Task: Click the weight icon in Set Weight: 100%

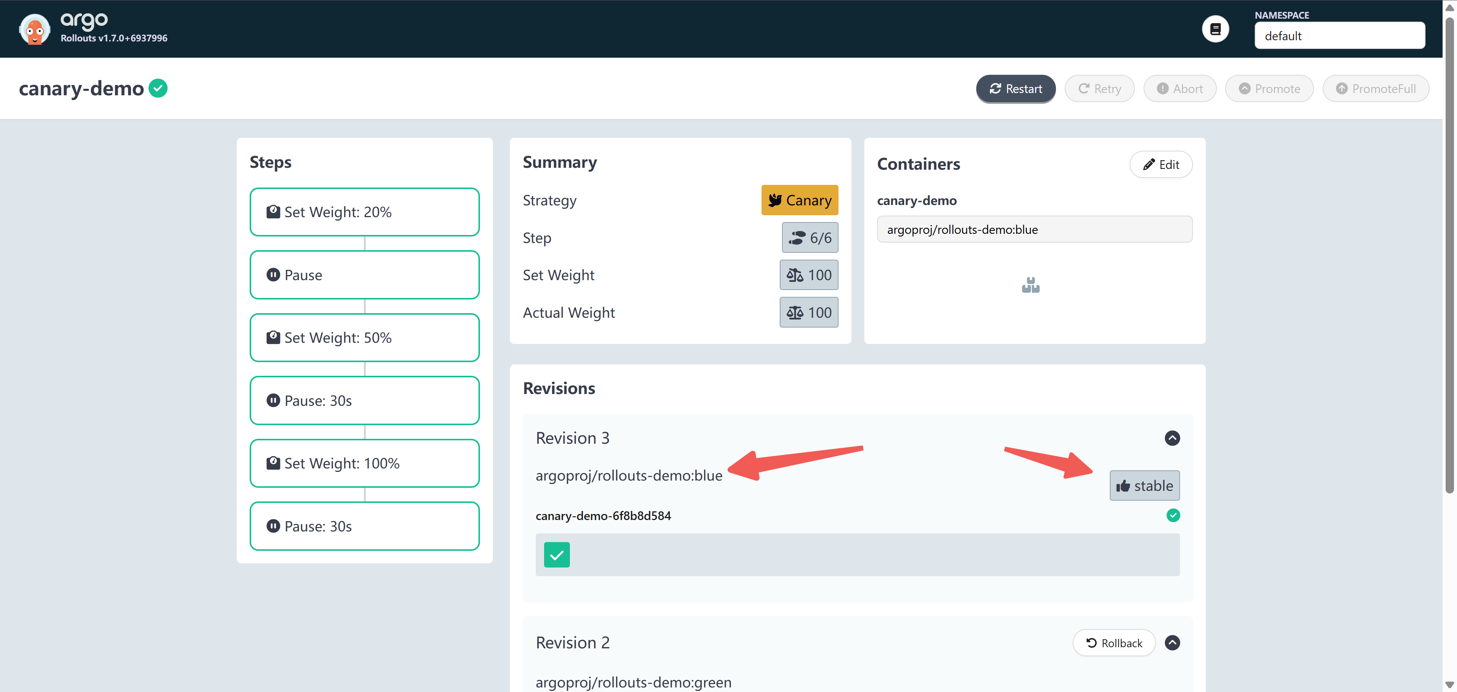Action: (x=273, y=463)
